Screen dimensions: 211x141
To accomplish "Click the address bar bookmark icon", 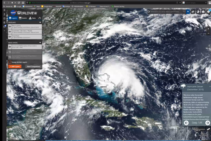I will (177, 2).
